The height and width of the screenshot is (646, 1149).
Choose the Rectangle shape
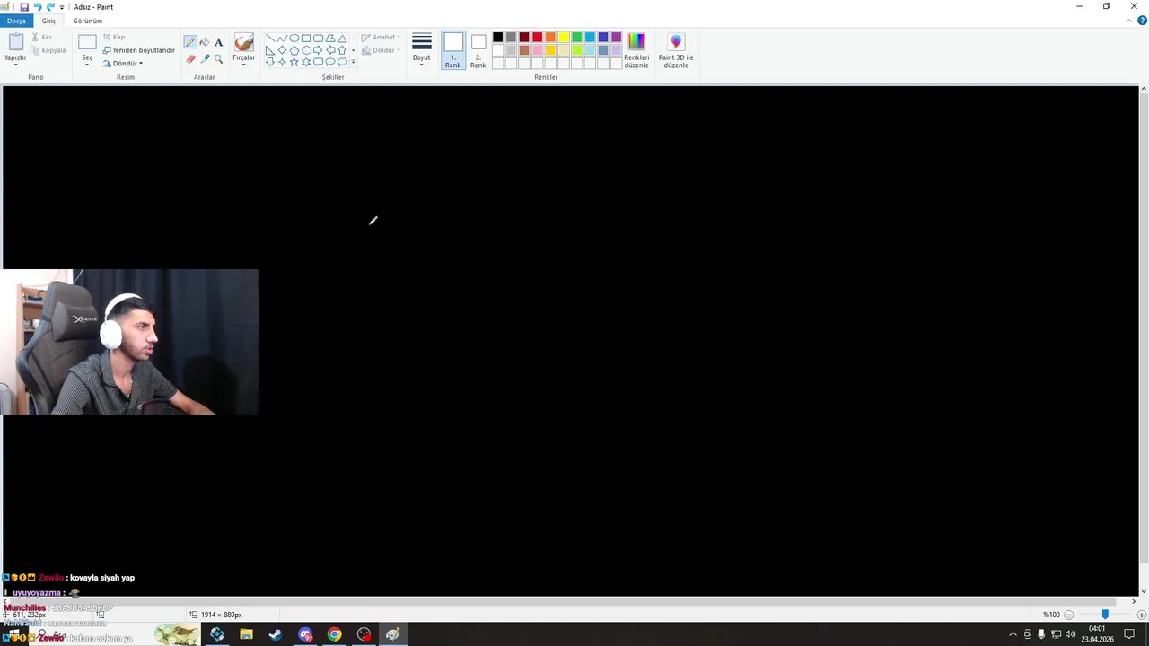tap(306, 39)
